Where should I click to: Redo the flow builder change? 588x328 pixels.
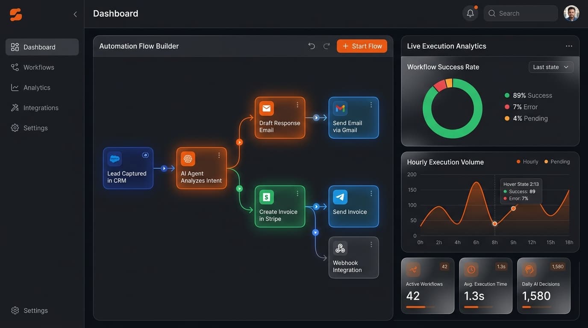pos(326,46)
